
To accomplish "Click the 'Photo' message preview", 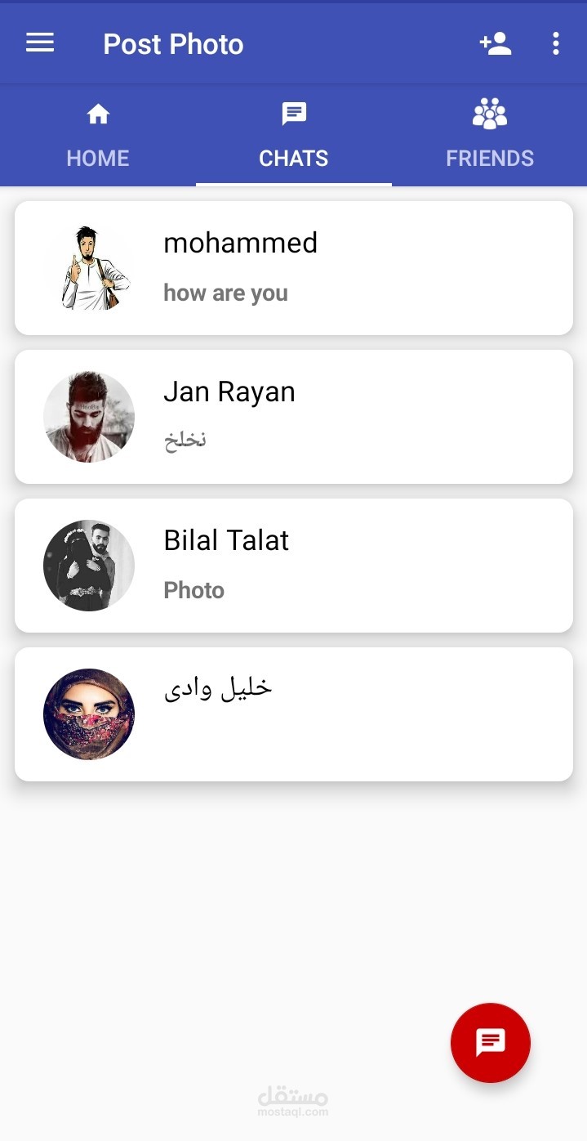I will point(193,590).
